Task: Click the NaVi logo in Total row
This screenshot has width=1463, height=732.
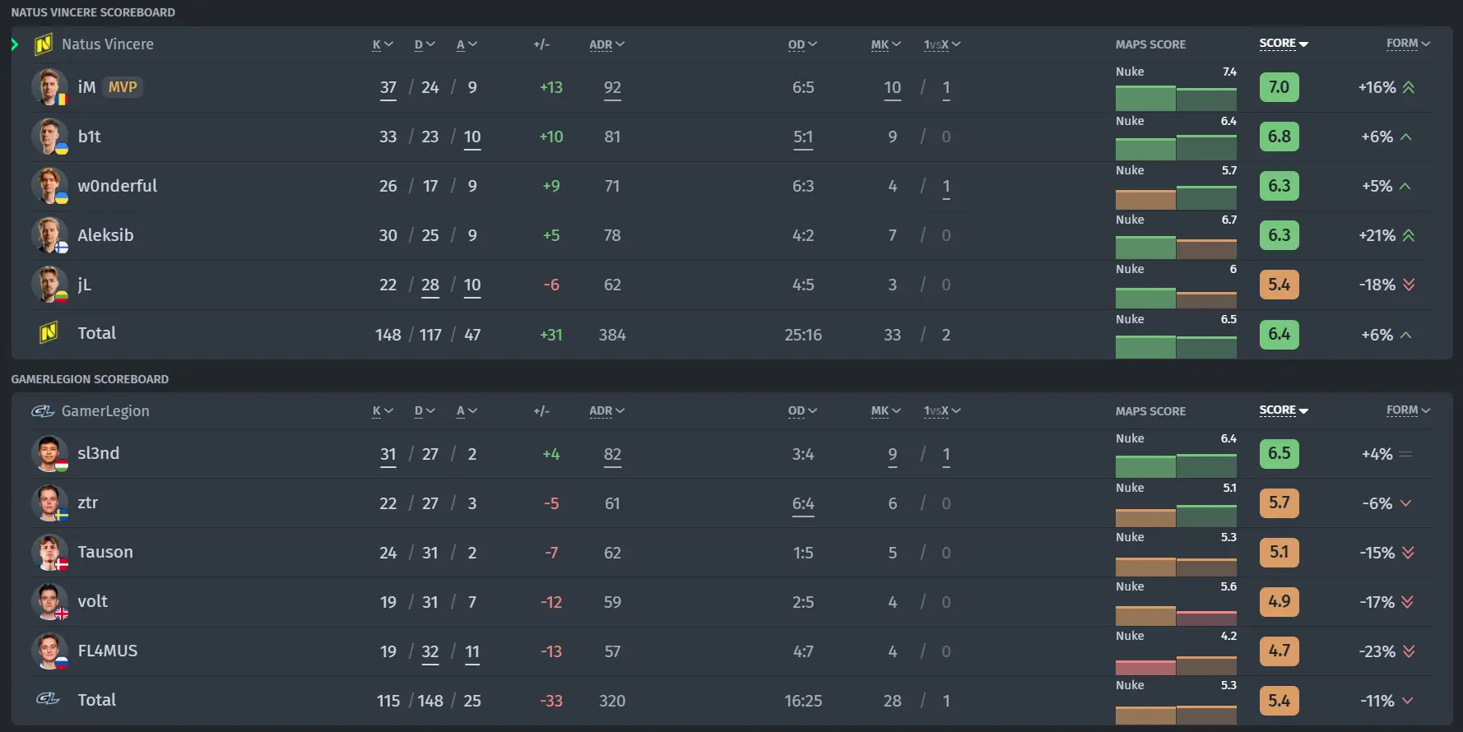Action: coord(48,333)
